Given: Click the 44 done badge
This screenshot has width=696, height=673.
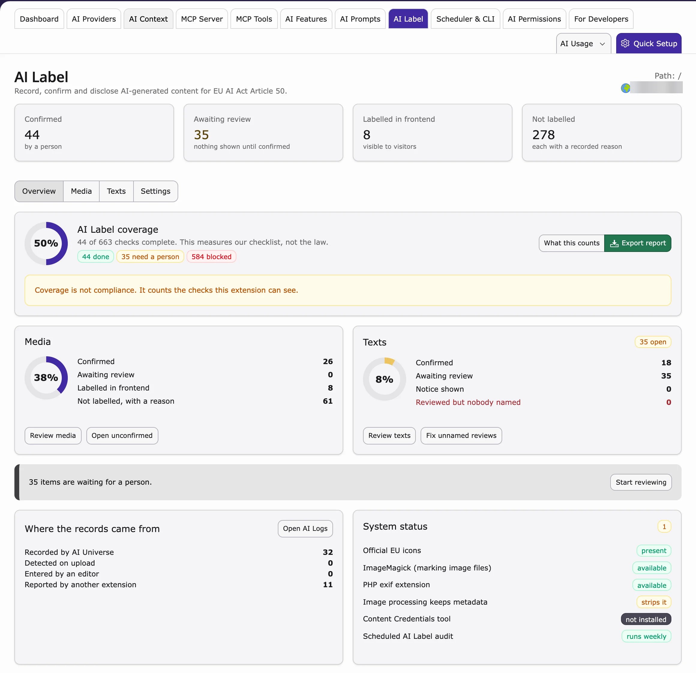Looking at the screenshot, I should click(x=95, y=257).
